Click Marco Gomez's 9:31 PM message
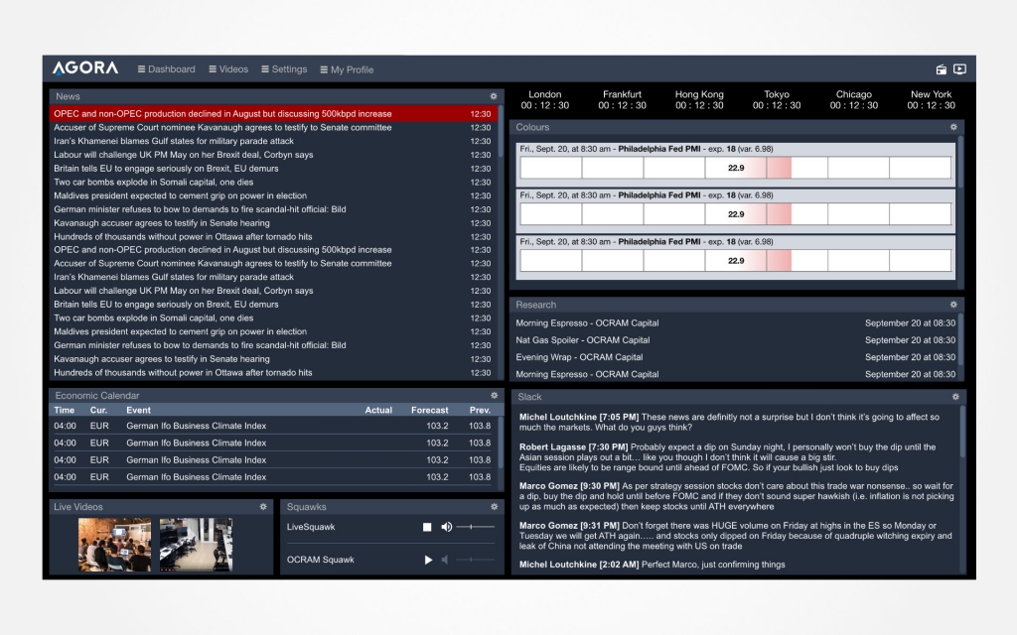 pos(736,536)
